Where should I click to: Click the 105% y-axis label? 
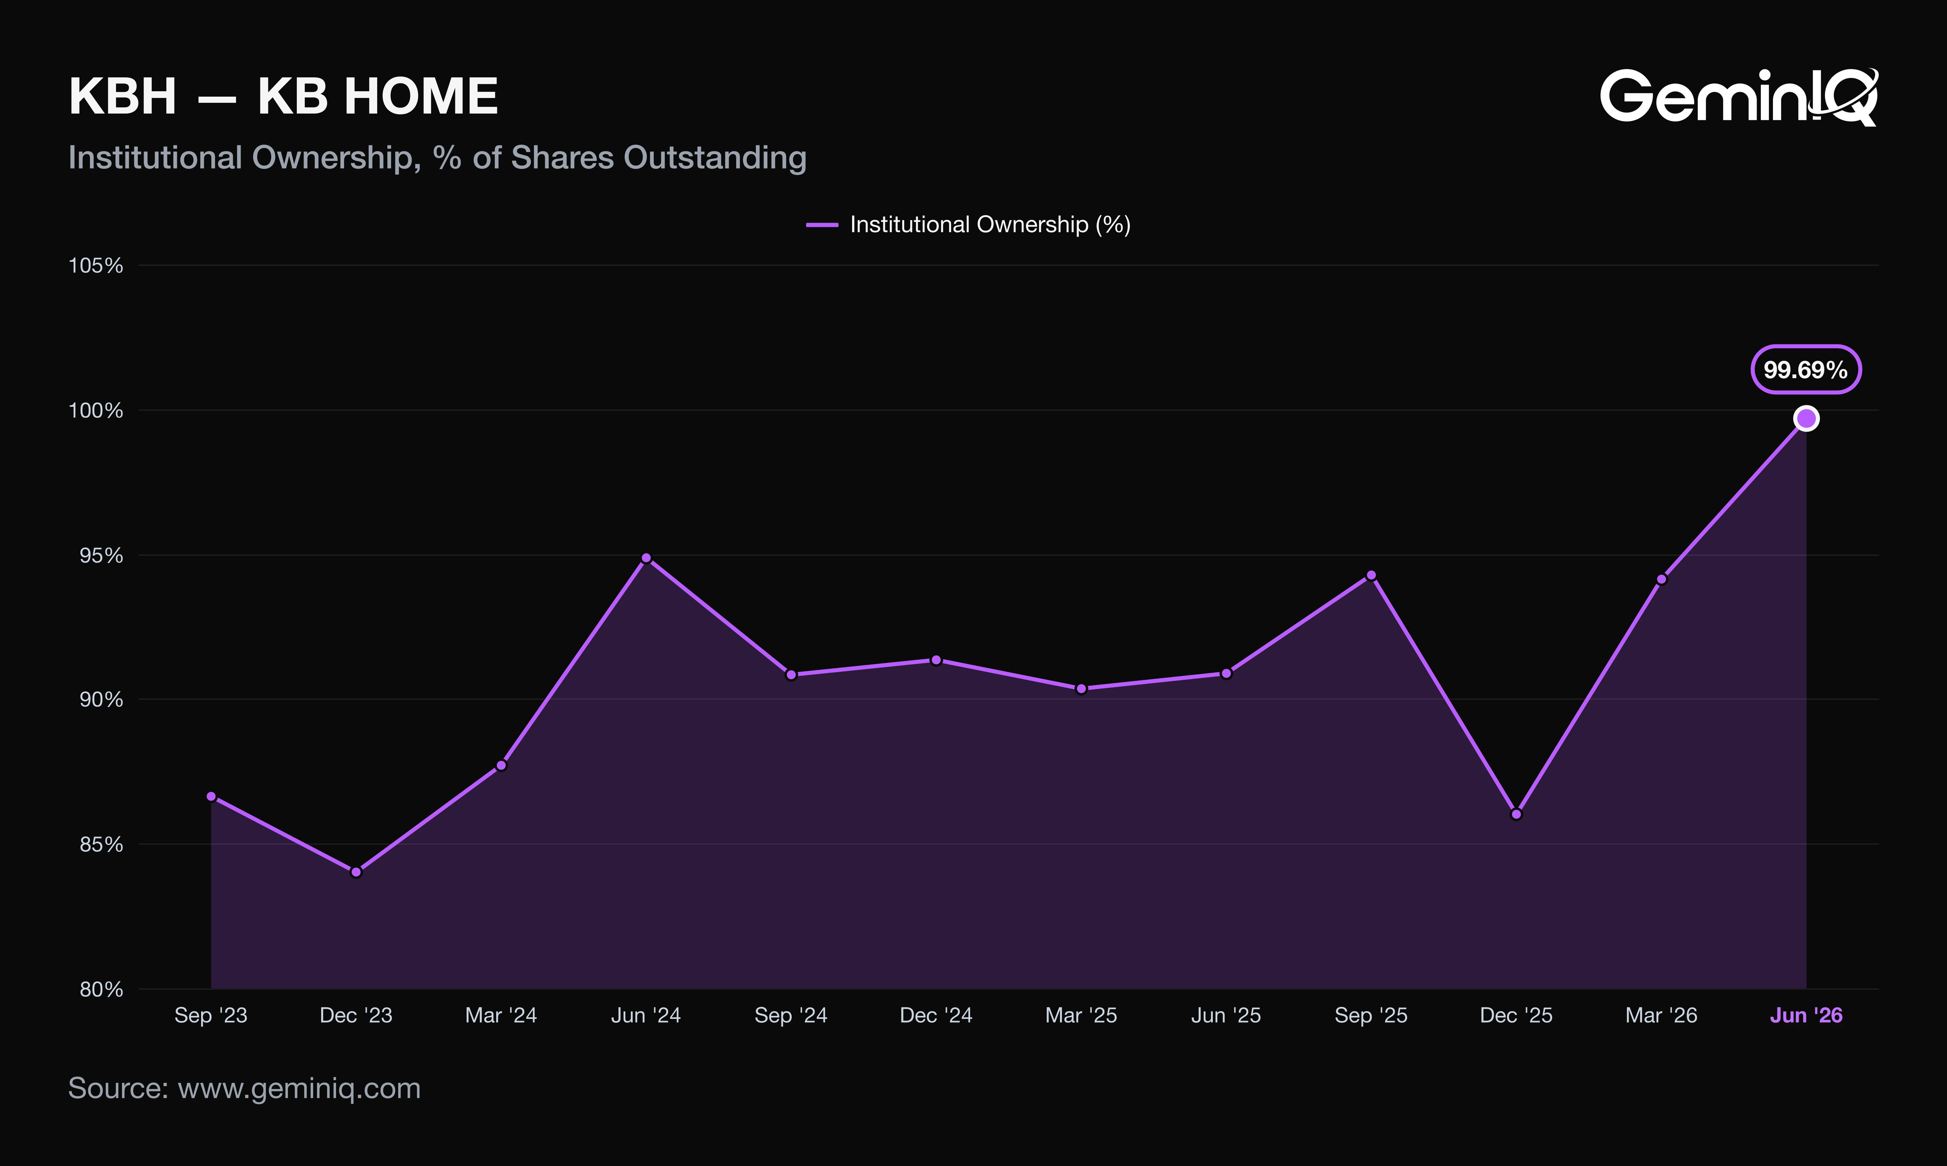pos(96,266)
